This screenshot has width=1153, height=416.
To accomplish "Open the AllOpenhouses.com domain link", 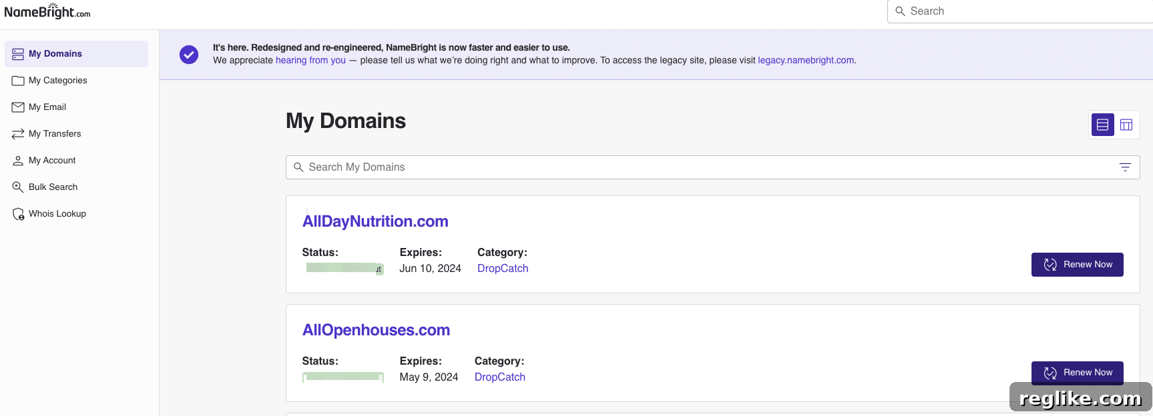I will point(376,330).
